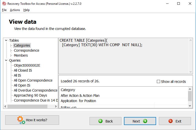Select the All Closed IS query
196x130 pixels.
[23, 70]
